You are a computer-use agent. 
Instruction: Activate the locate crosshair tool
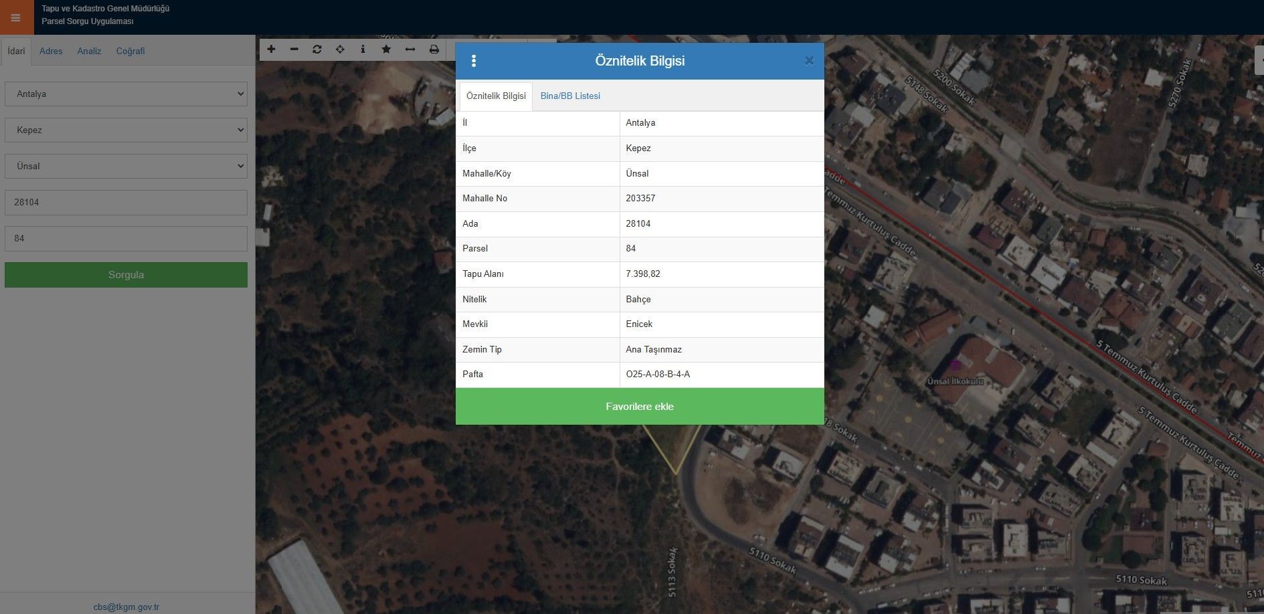tap(340, 49)
